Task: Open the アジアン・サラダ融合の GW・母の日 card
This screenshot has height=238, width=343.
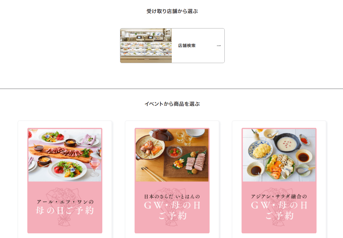Action: click(x=279, y=179)
